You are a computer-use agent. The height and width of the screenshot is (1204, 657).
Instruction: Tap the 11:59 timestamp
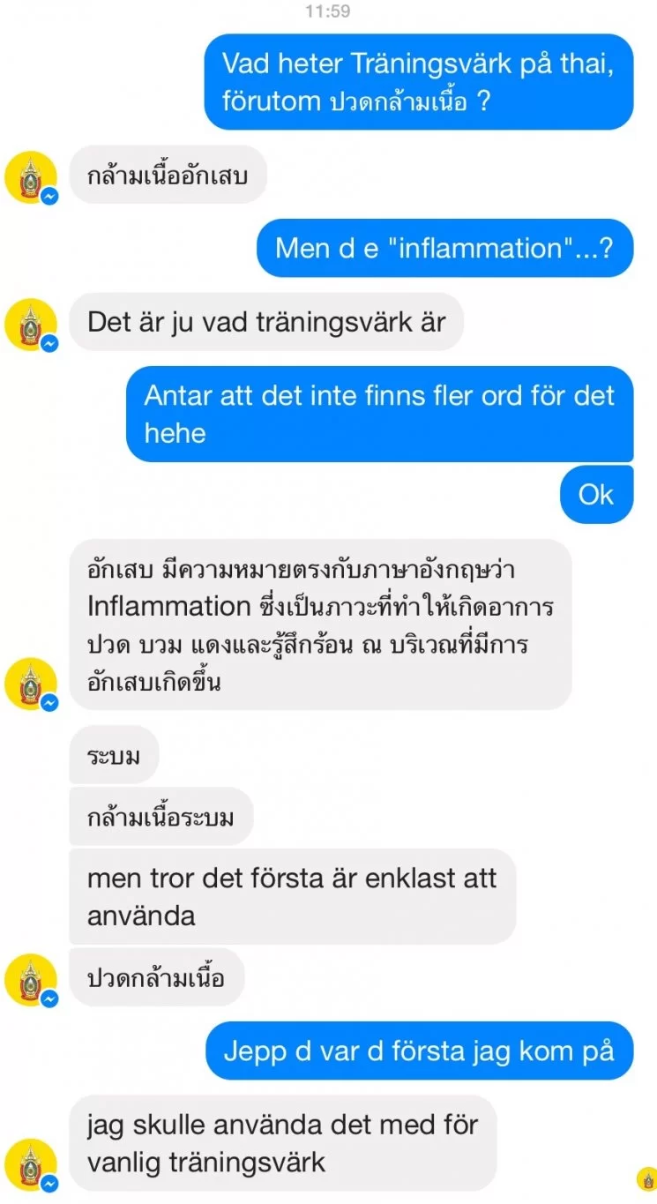(x=328, y=11)
